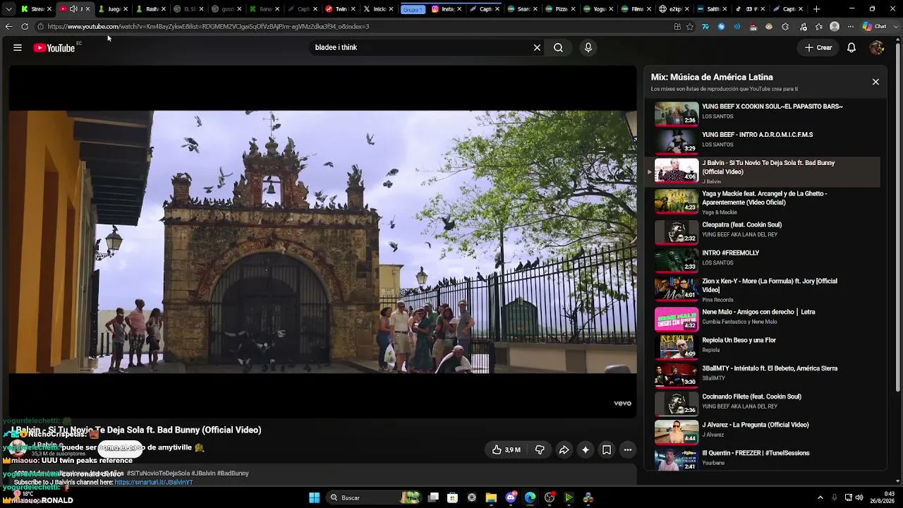Open the Windows Start menu

315,498
